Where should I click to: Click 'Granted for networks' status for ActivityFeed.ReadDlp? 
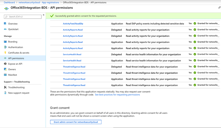(x=208, y=23)
